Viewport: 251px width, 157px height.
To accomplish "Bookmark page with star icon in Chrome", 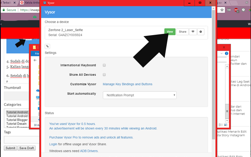I will 222,10.
